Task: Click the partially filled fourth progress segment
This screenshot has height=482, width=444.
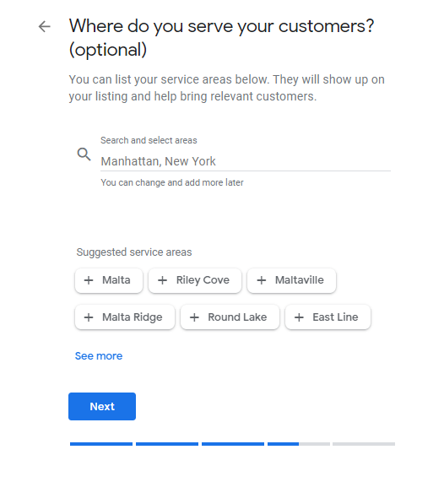Action: (x=299, y=444)
